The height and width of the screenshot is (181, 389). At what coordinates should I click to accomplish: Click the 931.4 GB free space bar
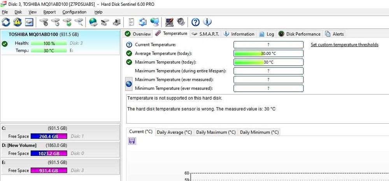[49, 171]
